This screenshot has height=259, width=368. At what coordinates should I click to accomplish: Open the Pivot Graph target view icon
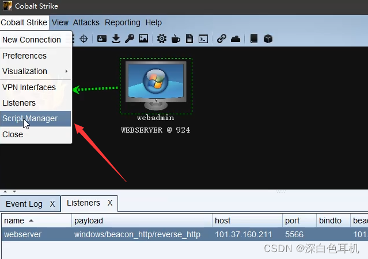84,38
